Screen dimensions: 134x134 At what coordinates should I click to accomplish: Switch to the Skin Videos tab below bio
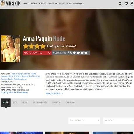[70, 103]
